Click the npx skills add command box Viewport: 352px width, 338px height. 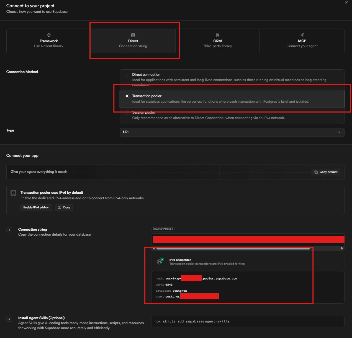[x=248, y=321]
